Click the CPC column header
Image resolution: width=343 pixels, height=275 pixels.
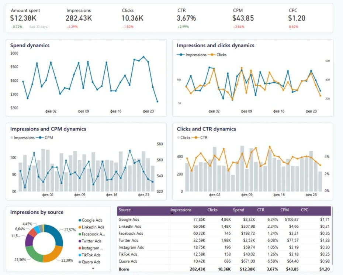[x=305, y=210]
